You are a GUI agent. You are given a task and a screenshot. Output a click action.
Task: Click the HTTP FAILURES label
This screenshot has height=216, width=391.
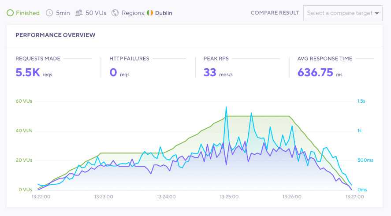point(129,59)
